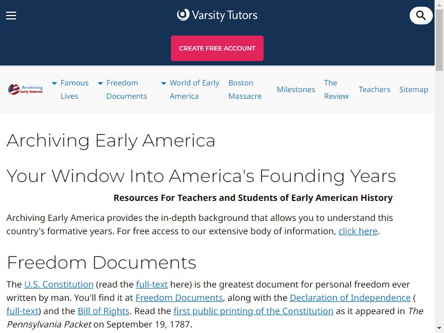Click the vertical scrollbar thumb
The height and width of the screenshot is (333, 444).
point(439,39)
